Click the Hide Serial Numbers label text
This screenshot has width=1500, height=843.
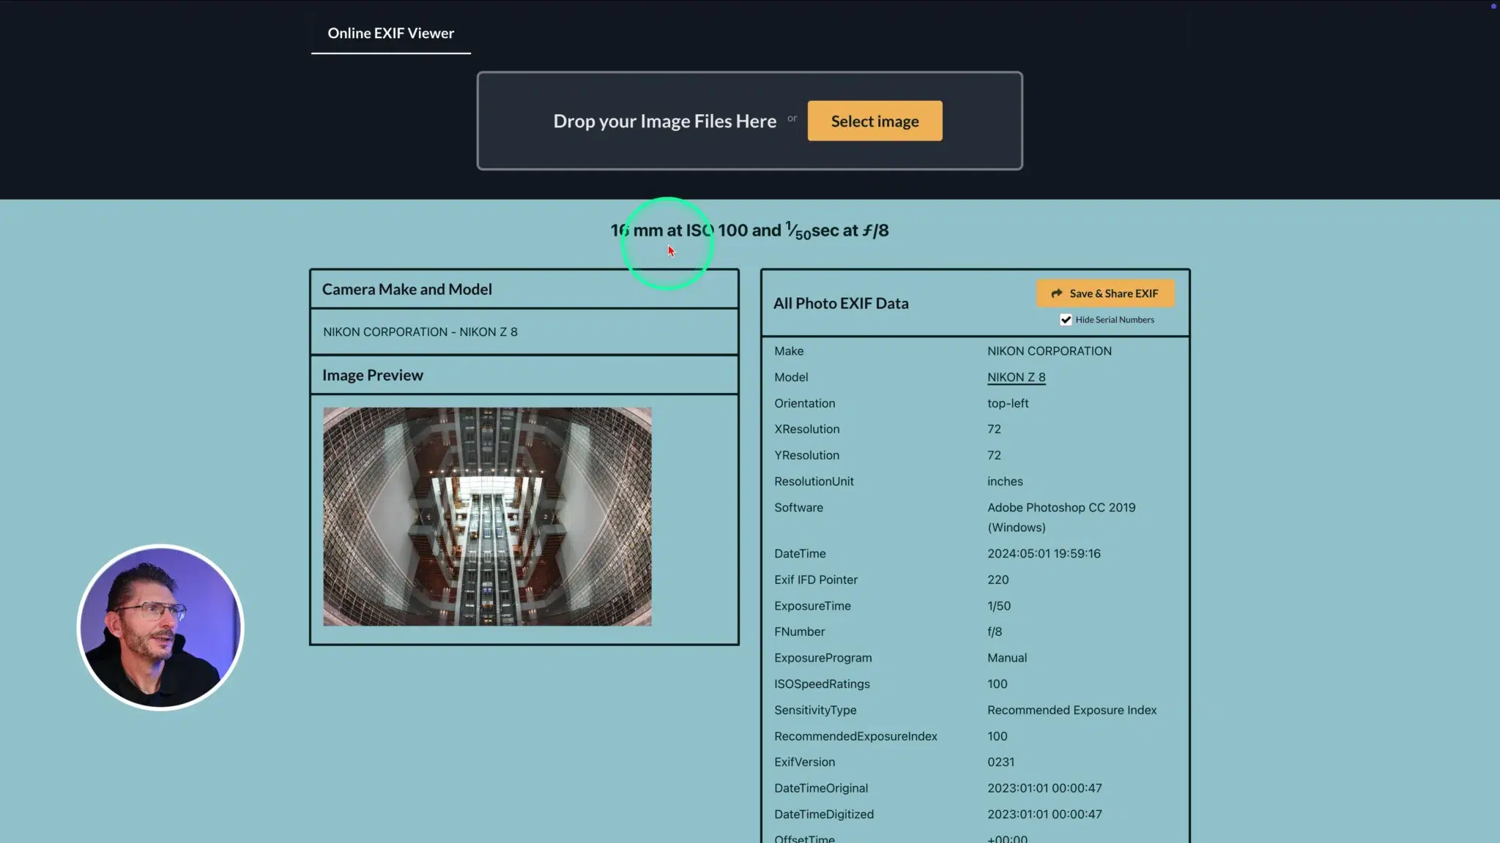pos(1114,320)
